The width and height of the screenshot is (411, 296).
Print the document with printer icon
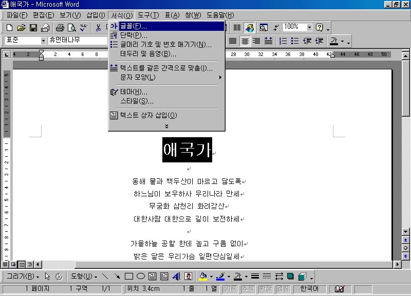coord(60,28)
